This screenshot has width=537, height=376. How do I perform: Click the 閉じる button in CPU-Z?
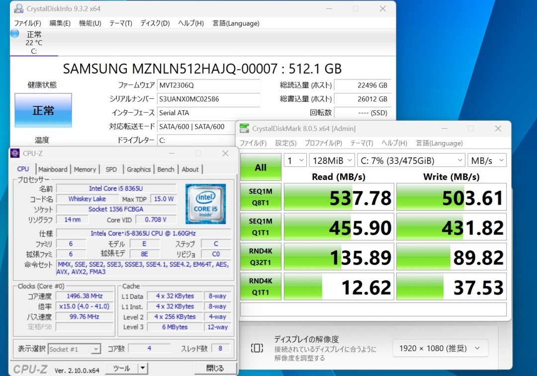pyautogui.click(x=215, y=368)
